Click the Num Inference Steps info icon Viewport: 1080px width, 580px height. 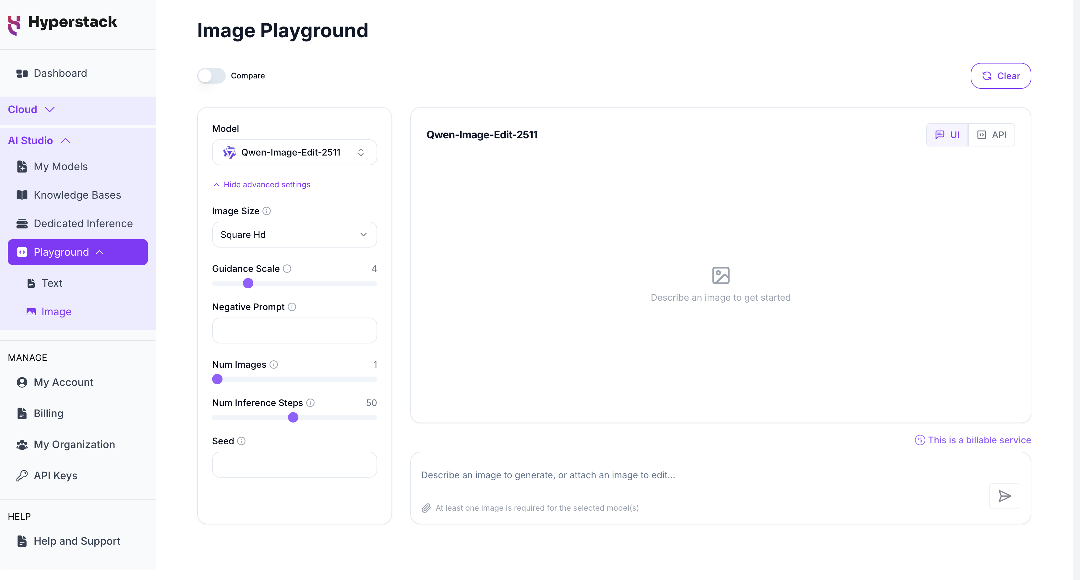pos(310,403)
